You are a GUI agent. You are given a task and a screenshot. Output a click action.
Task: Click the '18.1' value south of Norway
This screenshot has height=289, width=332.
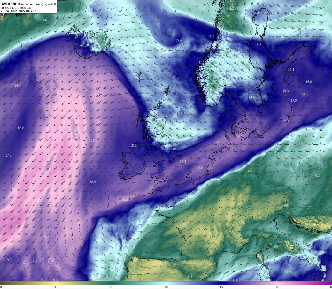click(x=204, y=104)
